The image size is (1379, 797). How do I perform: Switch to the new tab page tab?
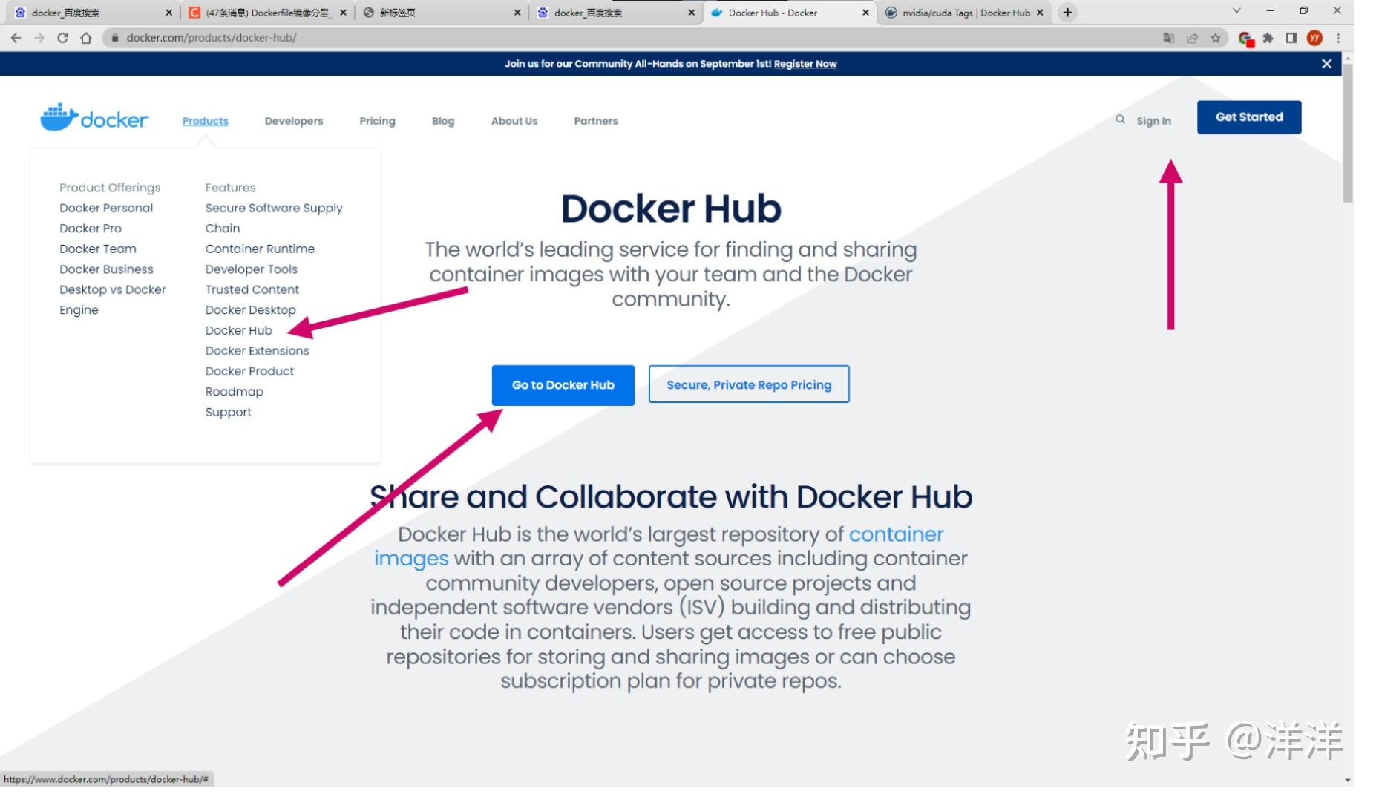tap(442, 13)
